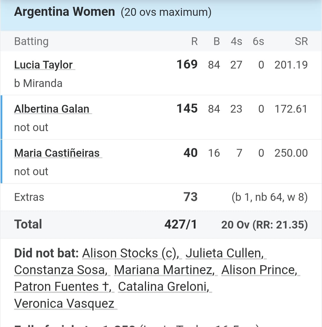Screen dimensions: 322x327
Task: Click the team total 427/1
Action: 181,225
